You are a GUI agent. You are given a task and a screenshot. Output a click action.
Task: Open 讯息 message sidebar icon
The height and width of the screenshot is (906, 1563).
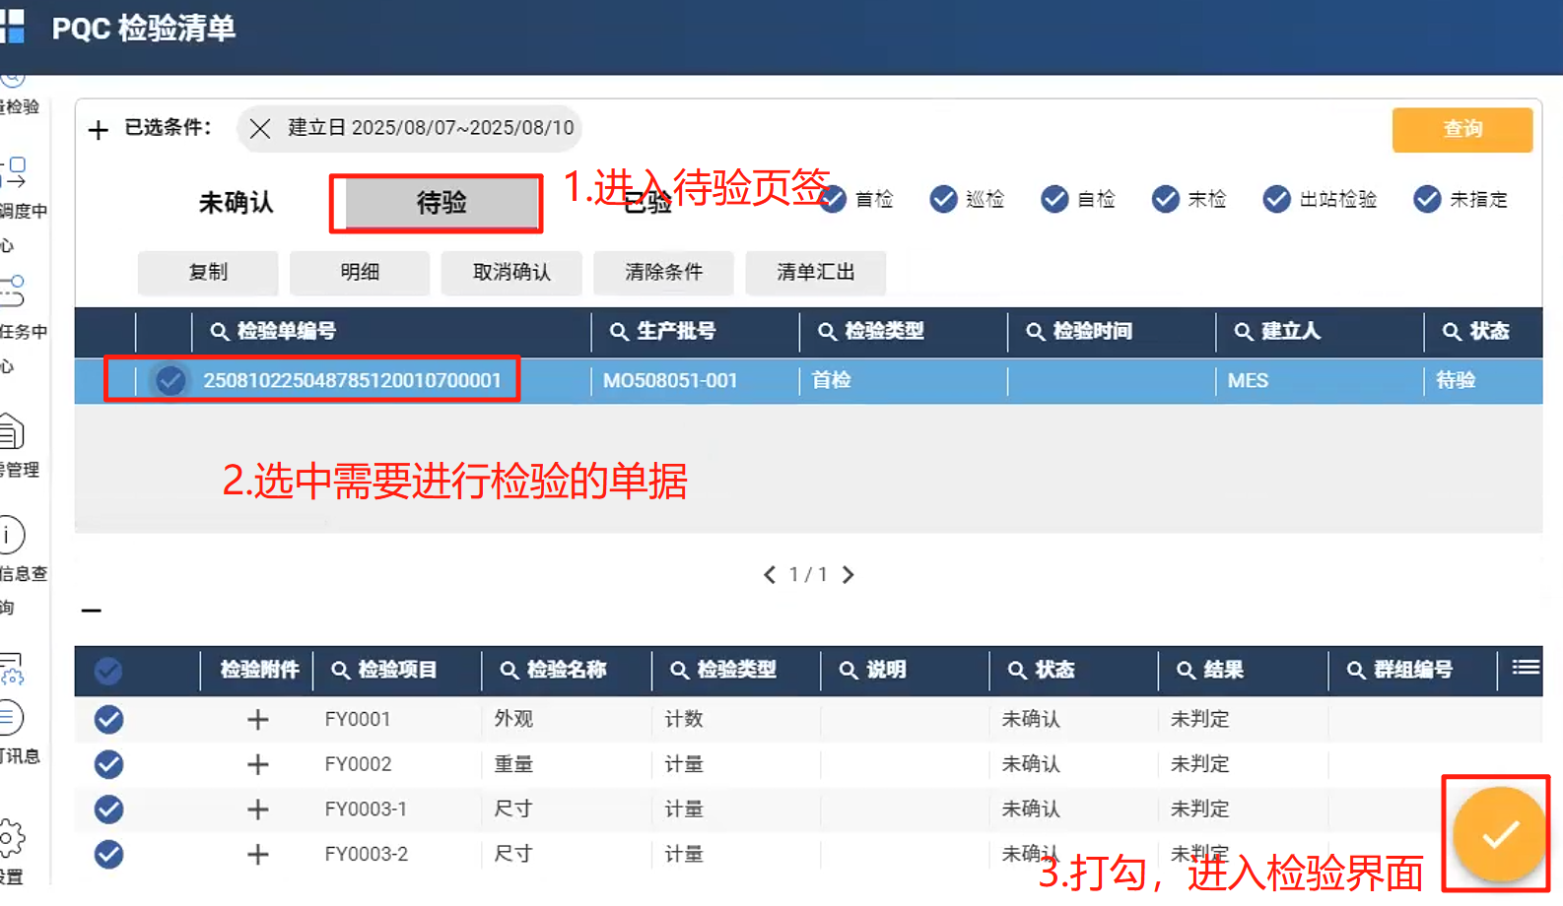[11, 717]
